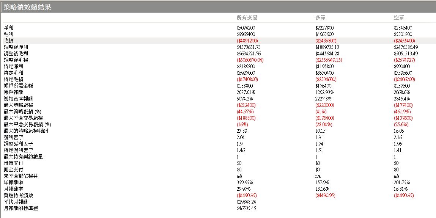Click the 月報酬率 row label
Viewport: 436px width, 218px height.
tap(13, 189)
